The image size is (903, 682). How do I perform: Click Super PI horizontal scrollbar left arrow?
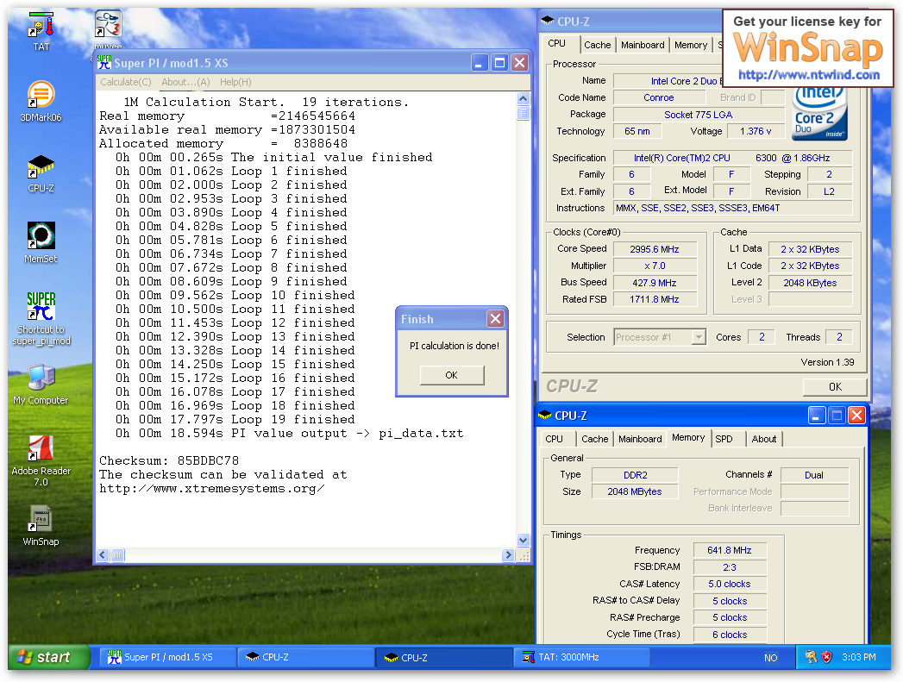pos(103,554)
